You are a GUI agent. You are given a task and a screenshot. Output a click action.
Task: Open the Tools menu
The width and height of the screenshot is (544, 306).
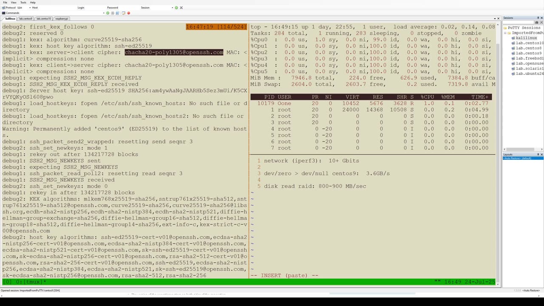pyautogui.click(x=23, y=3)
